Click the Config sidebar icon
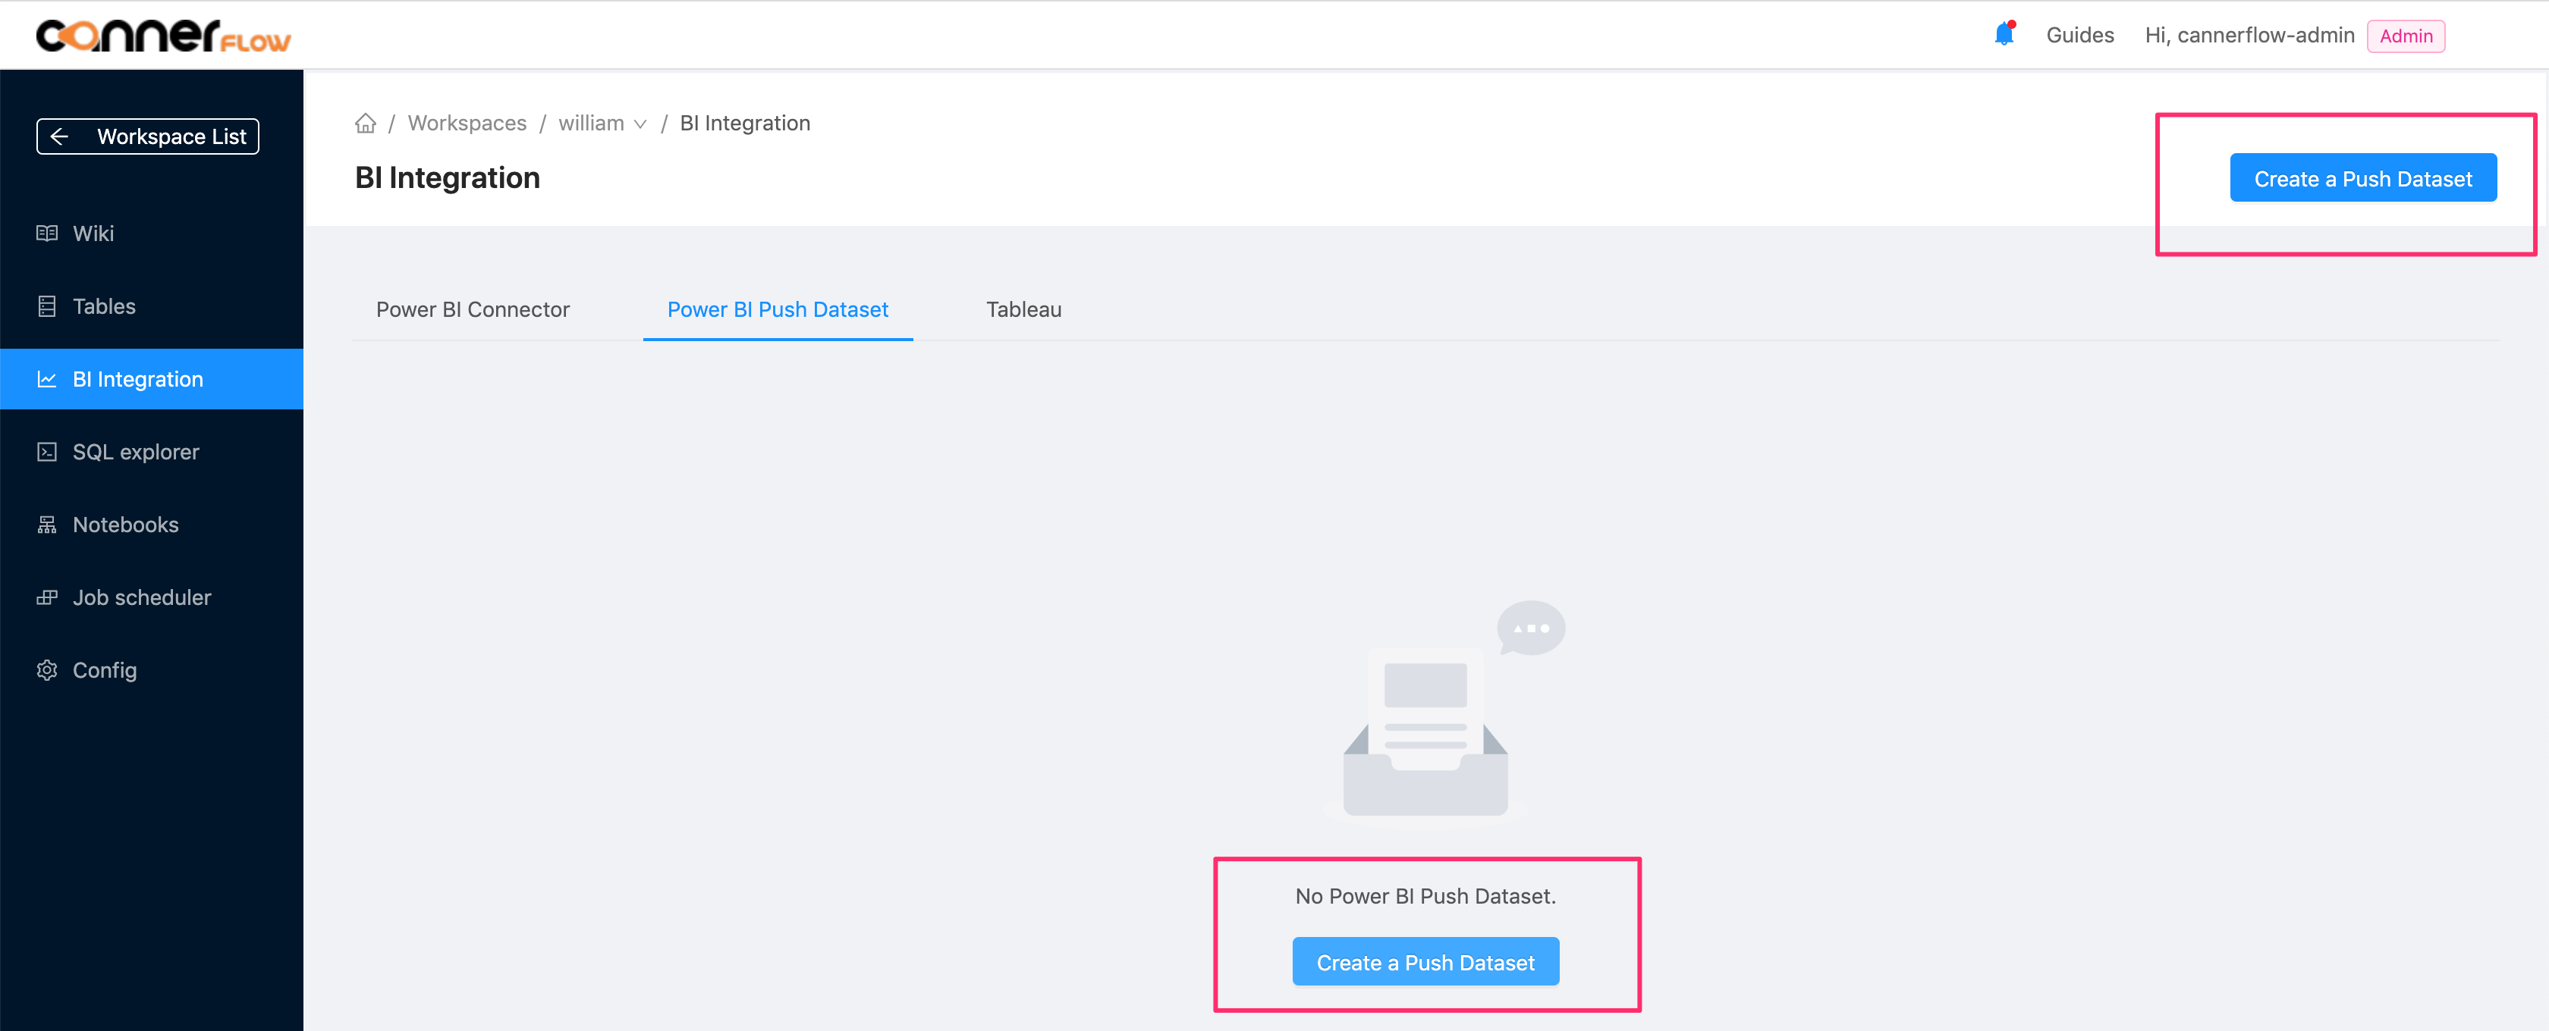 pyautogui.click(x=47, y=669)
